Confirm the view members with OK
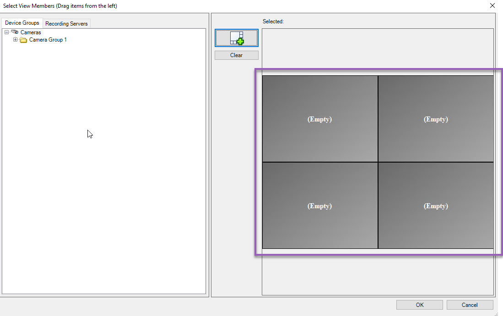Viewport: 503px width, 316px height. click(x=419, y=305)
